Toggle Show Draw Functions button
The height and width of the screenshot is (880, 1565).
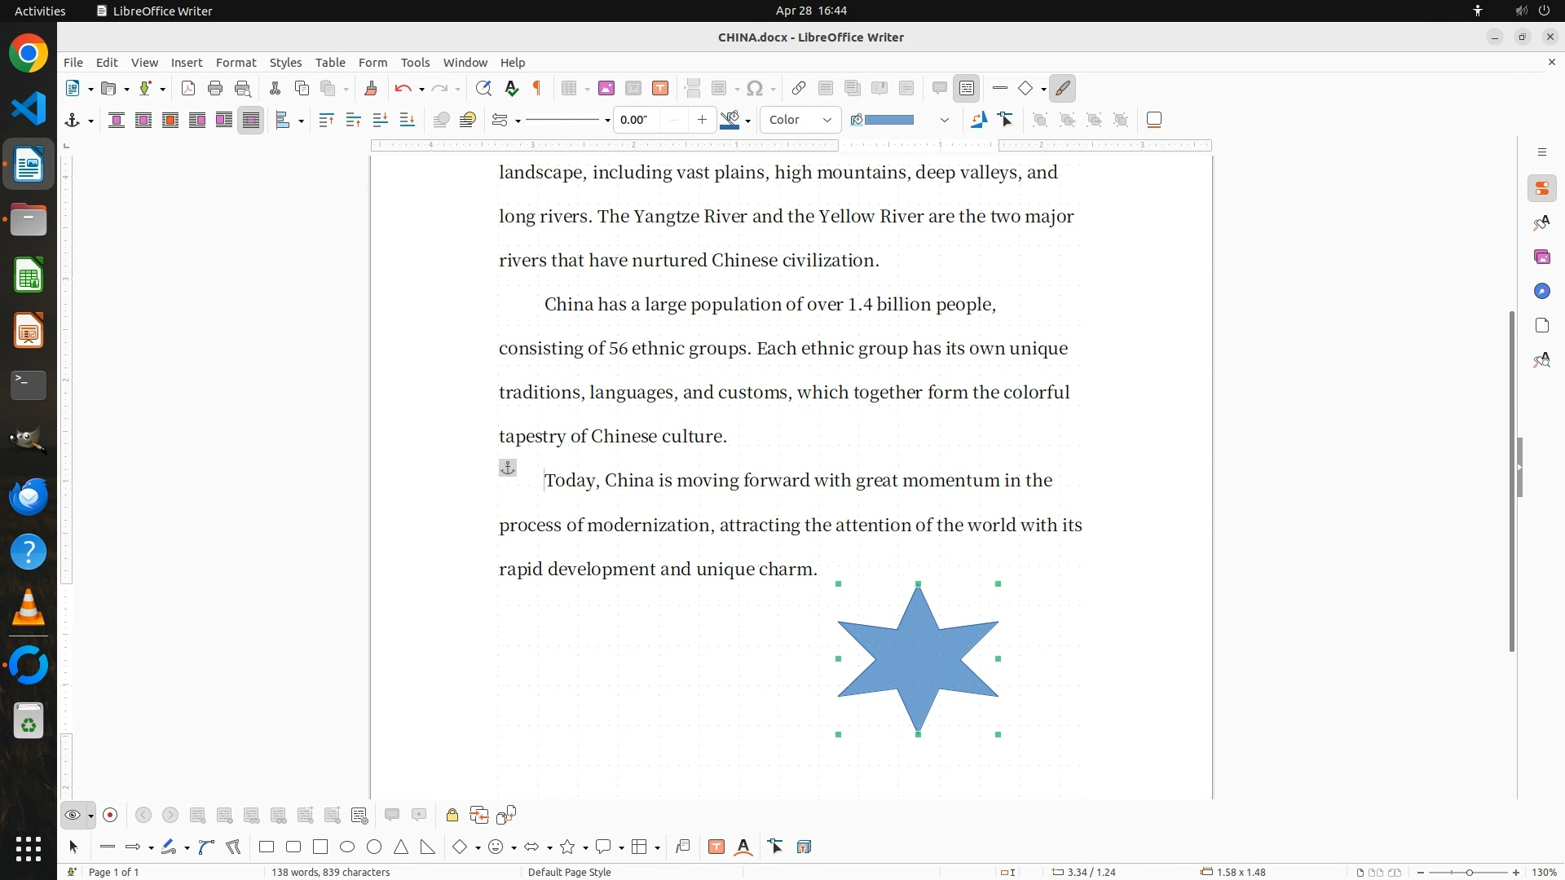1063,88
